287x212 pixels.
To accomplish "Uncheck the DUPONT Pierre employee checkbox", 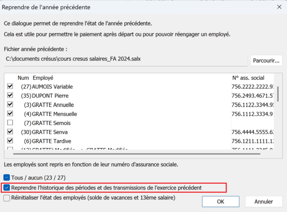I will pyautogui.click(x=11, y=95).
